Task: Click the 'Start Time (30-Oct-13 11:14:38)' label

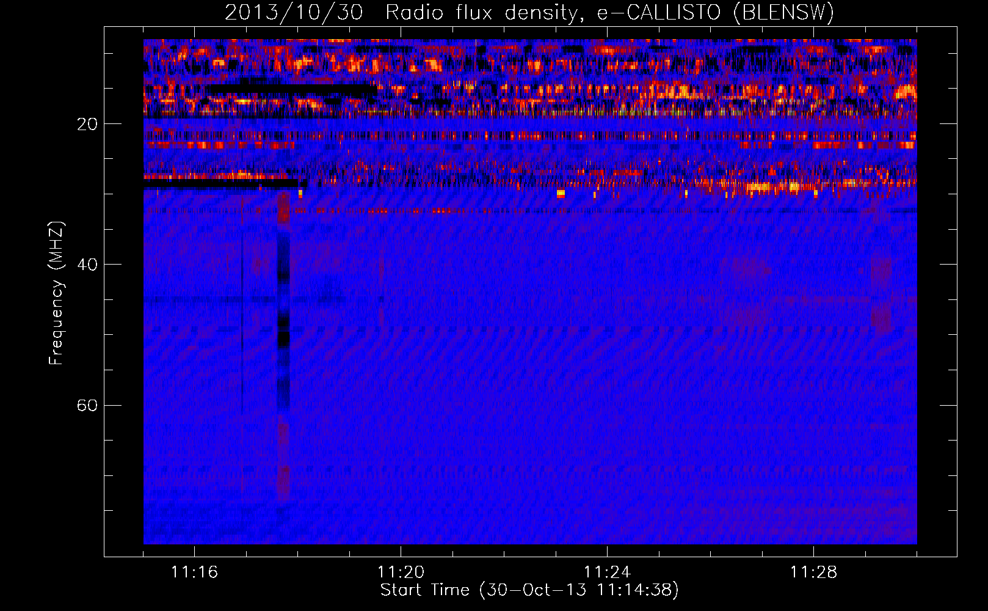Action: [529, 590]
